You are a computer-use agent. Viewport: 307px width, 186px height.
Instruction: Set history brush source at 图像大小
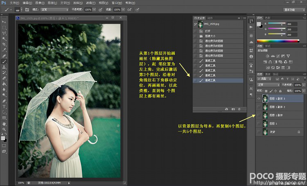pos(195,36)
